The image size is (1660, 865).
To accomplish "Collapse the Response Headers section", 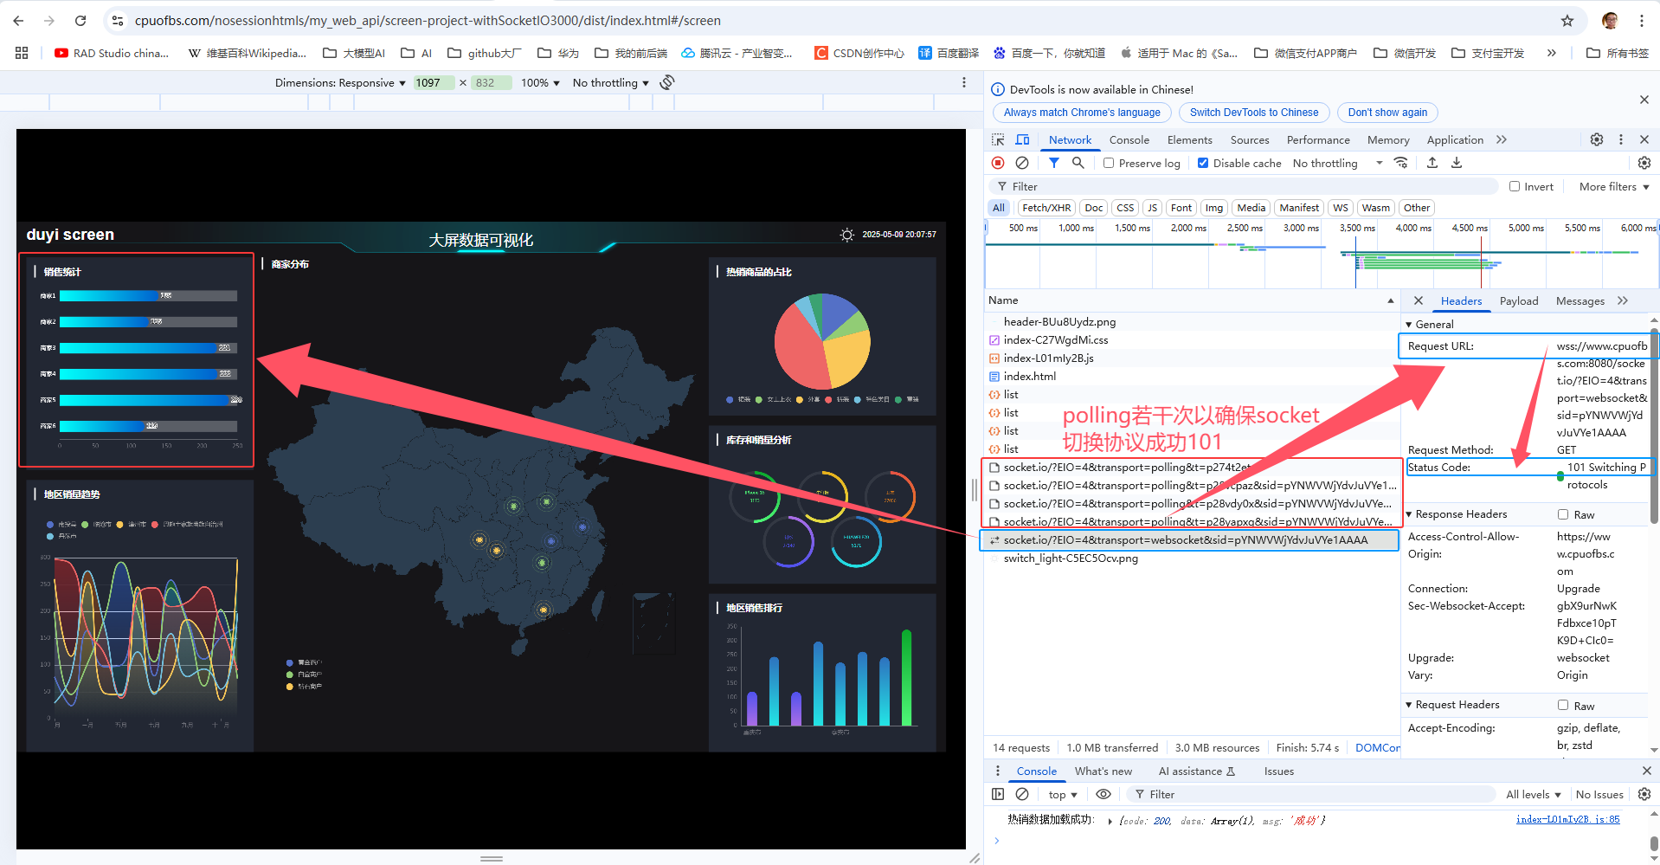I will click(1408, 514).
